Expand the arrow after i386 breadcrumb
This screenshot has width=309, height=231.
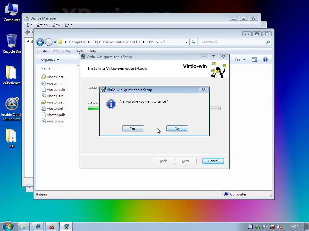pos(157,42)
